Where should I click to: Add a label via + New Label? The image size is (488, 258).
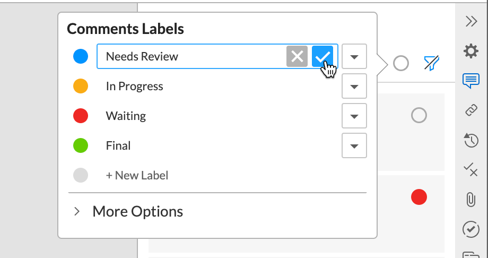pos(137,175)
